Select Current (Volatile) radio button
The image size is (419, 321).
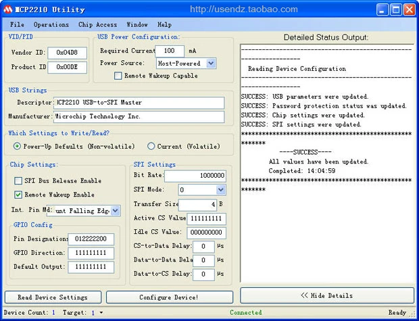pyautogui.click(x=151, y=146)
